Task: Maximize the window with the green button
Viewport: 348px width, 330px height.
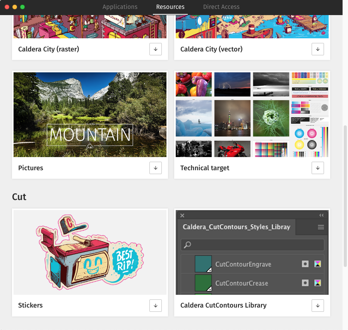Action: [x=22, y=7]
